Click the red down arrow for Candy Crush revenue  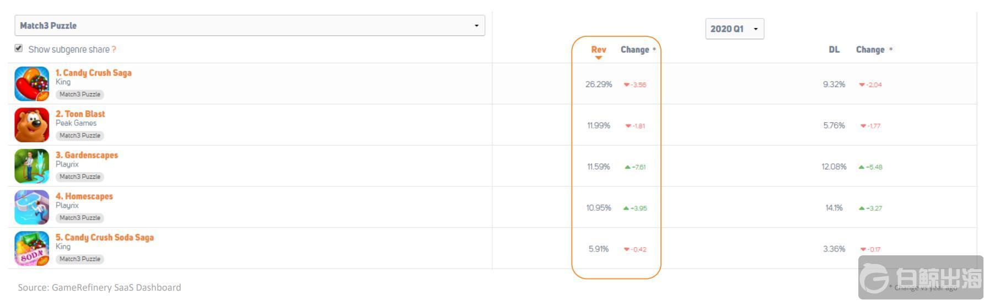tap(626, 85)
